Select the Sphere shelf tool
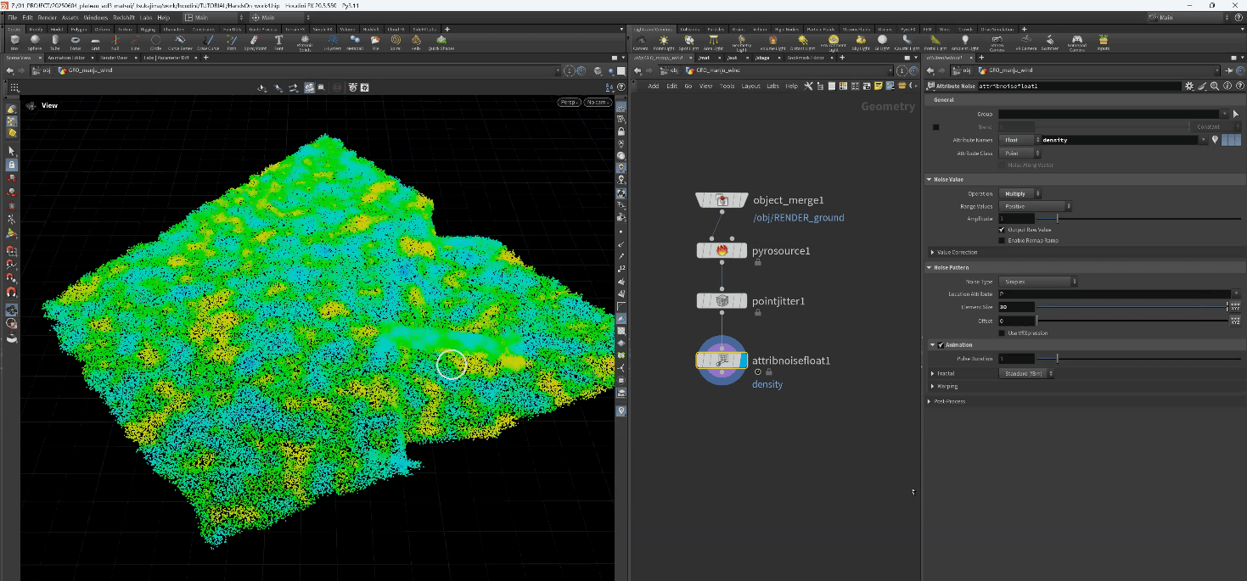 coord(35,41)
